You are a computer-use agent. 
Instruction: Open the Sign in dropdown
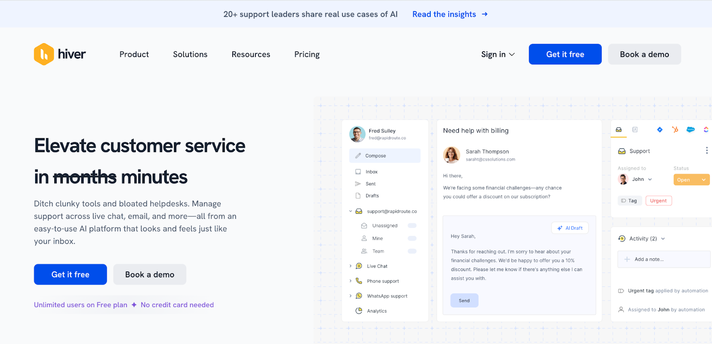[498, 54]
